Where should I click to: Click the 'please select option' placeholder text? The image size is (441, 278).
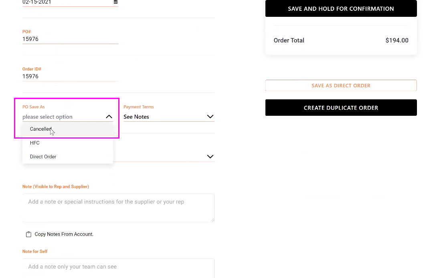(47, 117)
